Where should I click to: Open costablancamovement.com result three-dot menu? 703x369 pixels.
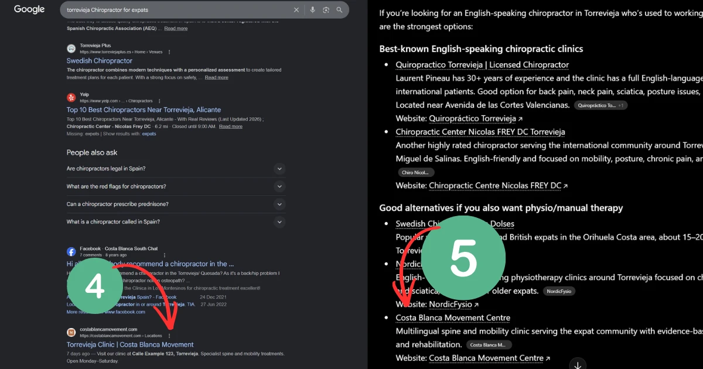[x=169, y=336]
